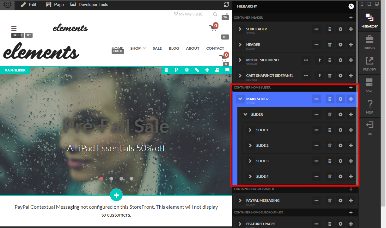
Task: Expand the PAYPAL MESSAGING section
Action: tap(240, 200)
